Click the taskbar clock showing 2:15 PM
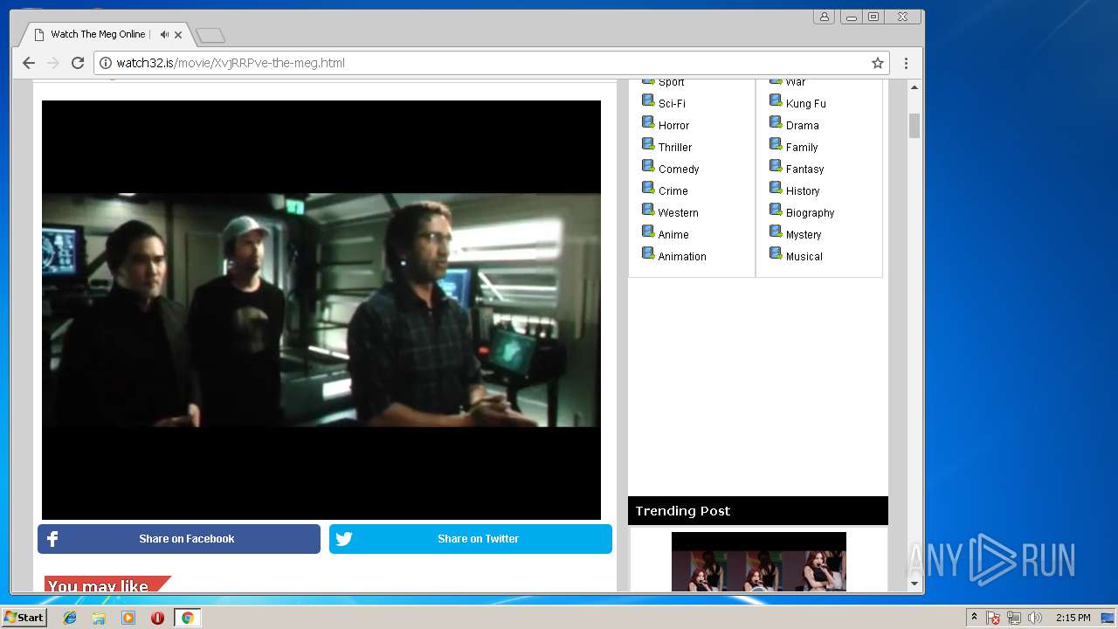Screen dimensions: 1118x629 click(1073, 618)
